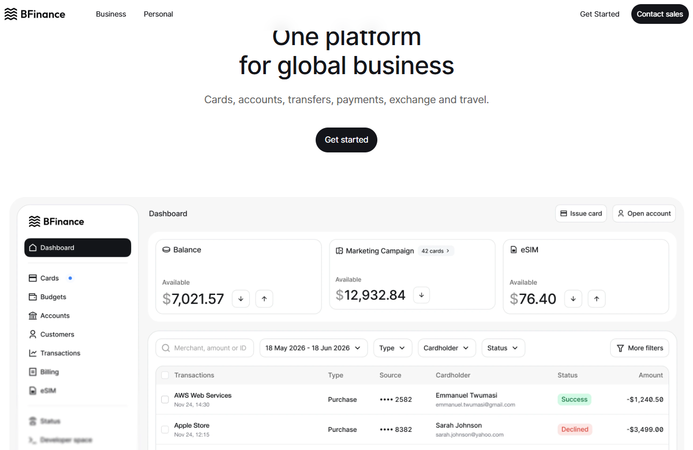The width and height of the screenshot is (693, 450).
Task: Click the $12,932.84 available balance
Action: click(x=371, y=295)
